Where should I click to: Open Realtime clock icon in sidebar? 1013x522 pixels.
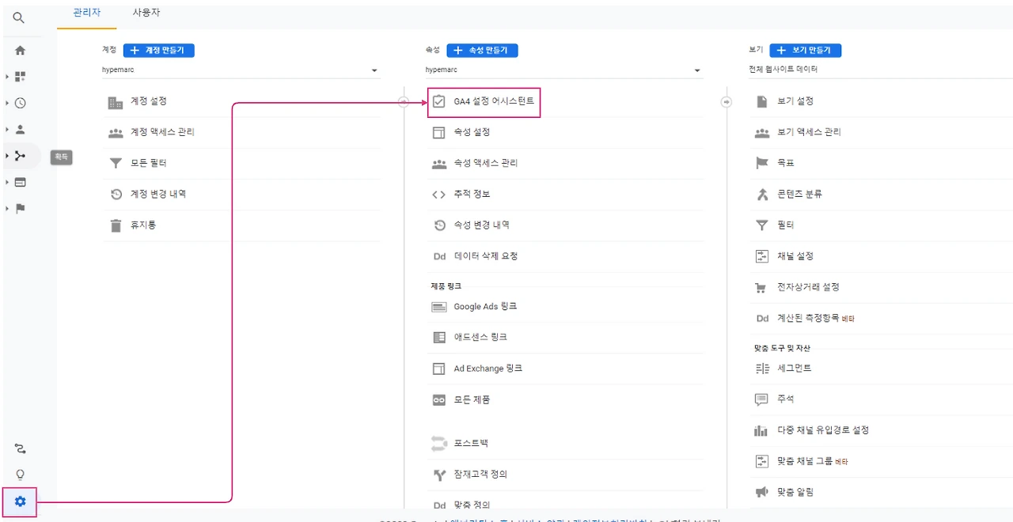pos(20,103)
